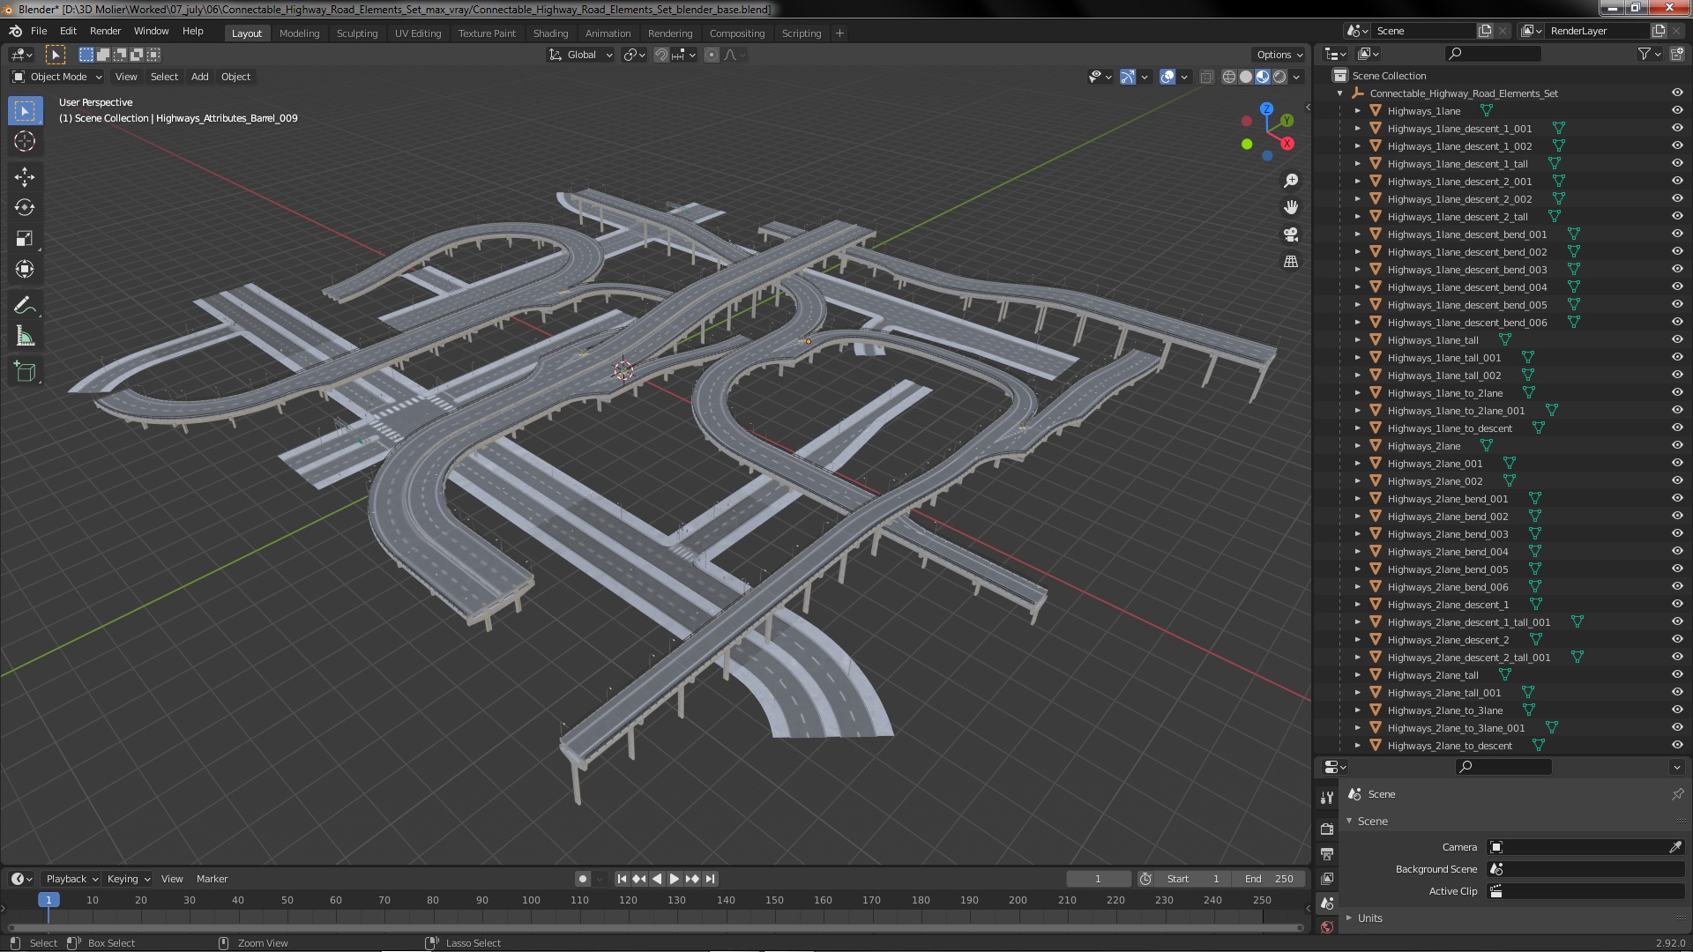
Task: Switch to Modeling workspace tab
Action: 299,33
